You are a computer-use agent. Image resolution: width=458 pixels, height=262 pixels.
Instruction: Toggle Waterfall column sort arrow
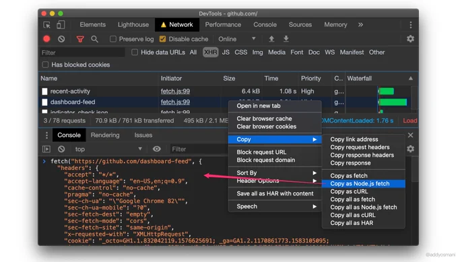(410, 79)
